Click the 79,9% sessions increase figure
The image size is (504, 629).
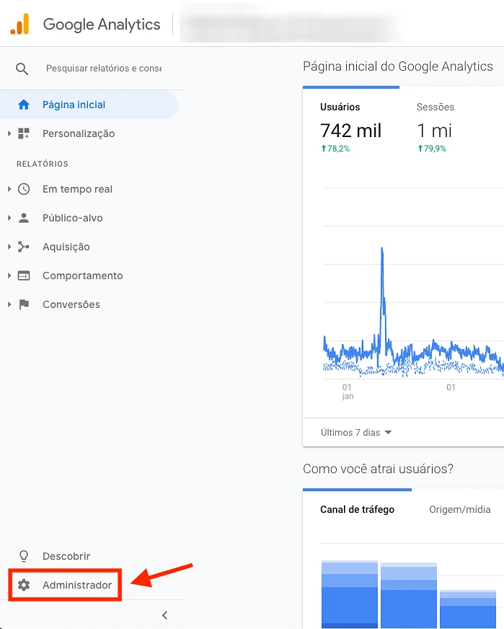coord(432,149)
